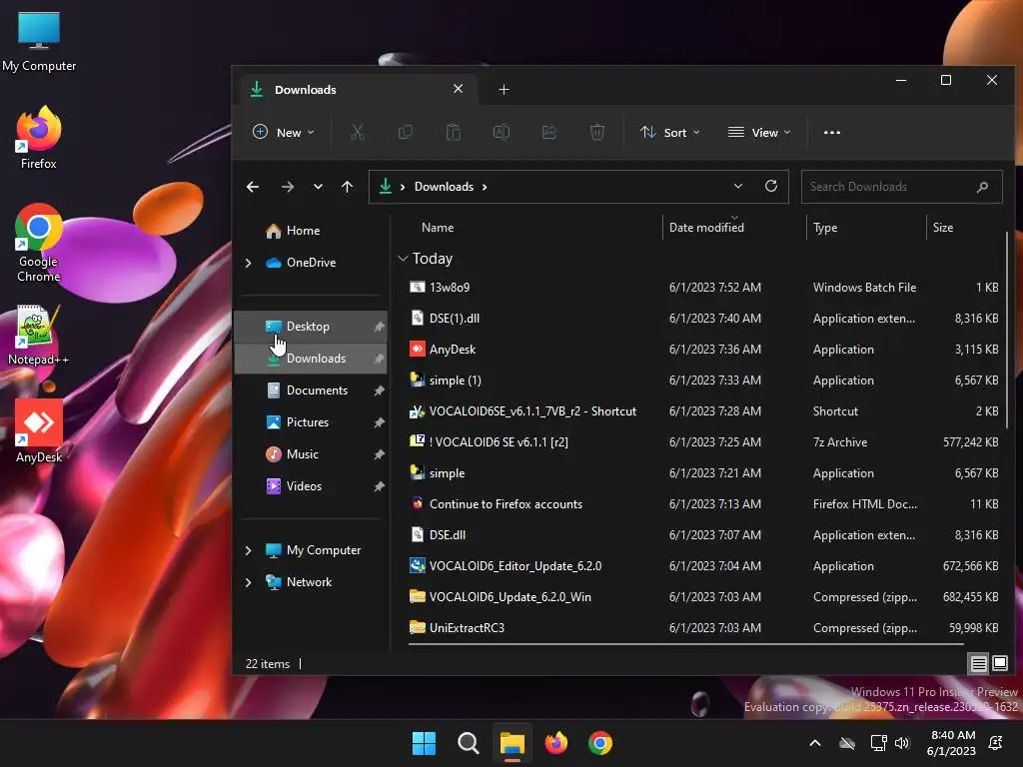Click the vertical scrollbar of file list

pos(1007,330)
